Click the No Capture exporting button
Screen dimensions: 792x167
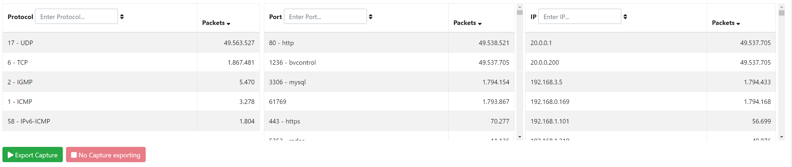coord(106,155)
